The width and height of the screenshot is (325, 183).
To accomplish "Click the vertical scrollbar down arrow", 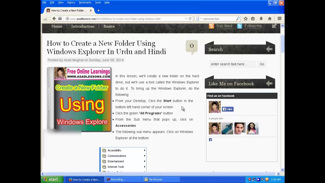I will click(x=282, y=170).
